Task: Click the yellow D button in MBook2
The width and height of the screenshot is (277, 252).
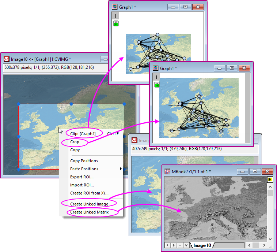Action: (x=270, y=180)
